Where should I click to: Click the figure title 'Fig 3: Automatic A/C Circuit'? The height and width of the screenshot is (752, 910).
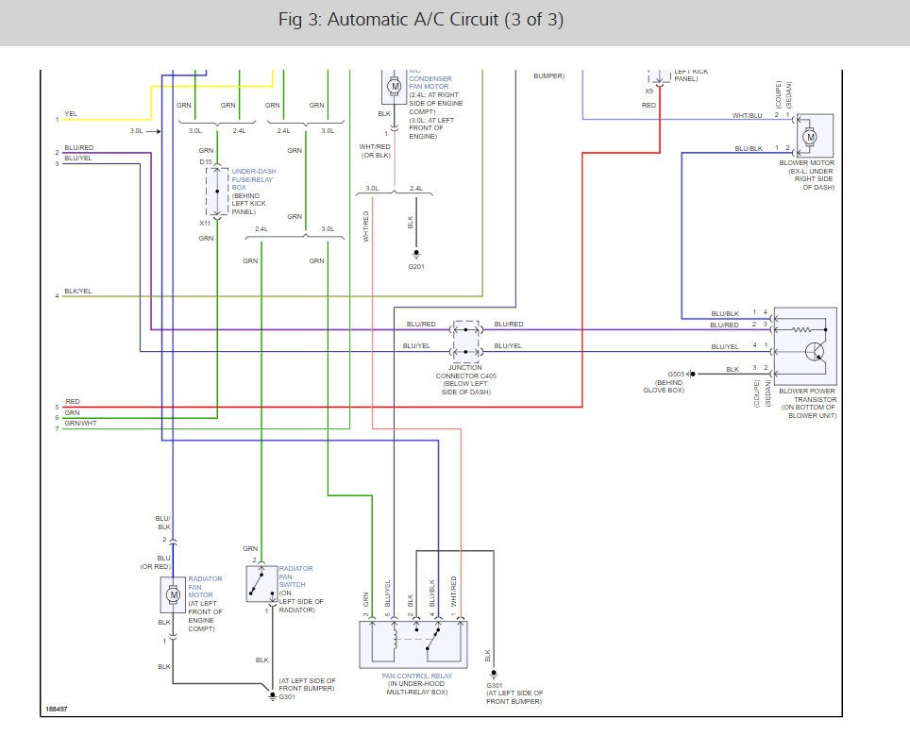point(421,20)
